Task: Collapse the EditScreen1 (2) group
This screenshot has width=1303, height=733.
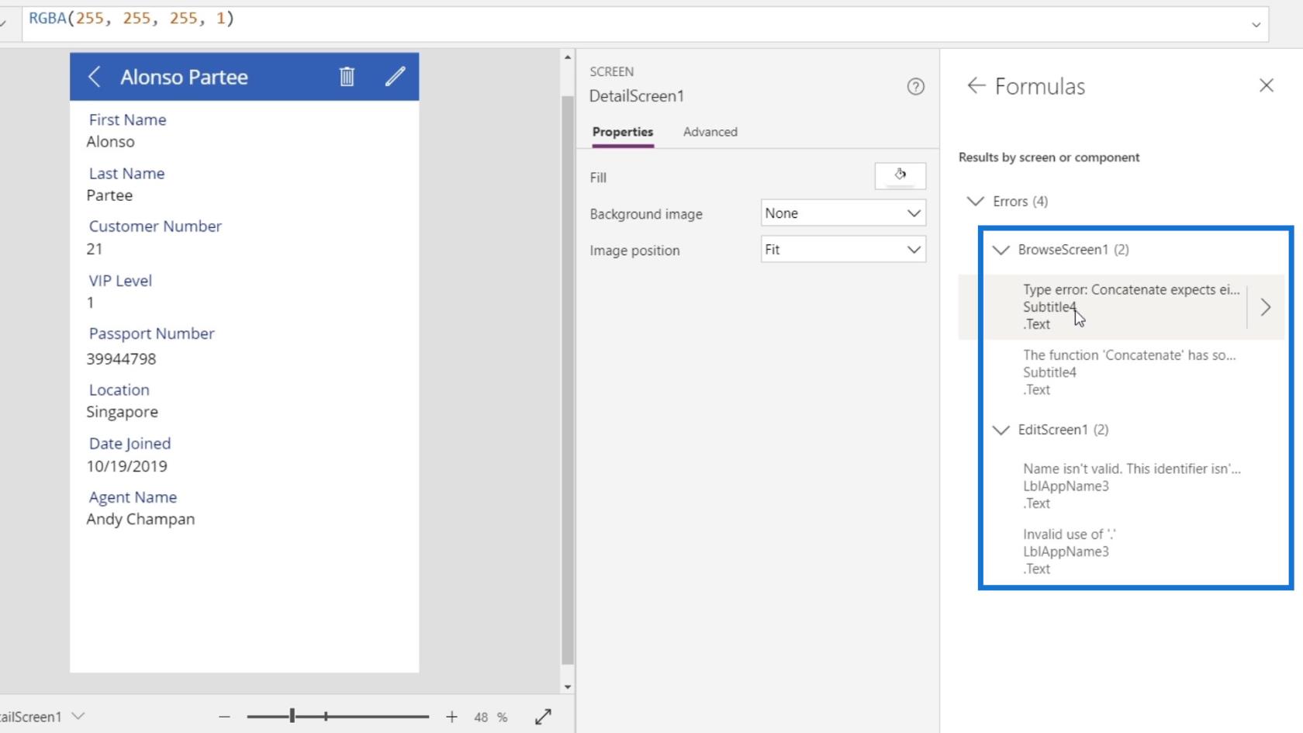Action: click(1001, 430)
